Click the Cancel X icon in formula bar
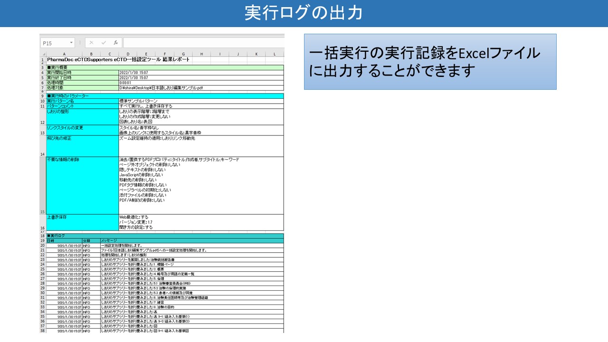The height and width of the screenshot is (342, 608). point(91,43)
